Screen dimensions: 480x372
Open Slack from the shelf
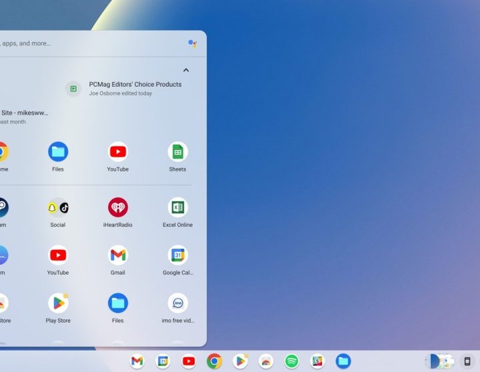[317, 361]
